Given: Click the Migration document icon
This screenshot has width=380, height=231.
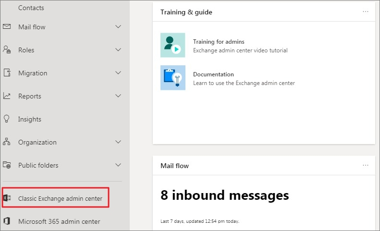Looking at the screenshot, I should [x=7, y=73].
